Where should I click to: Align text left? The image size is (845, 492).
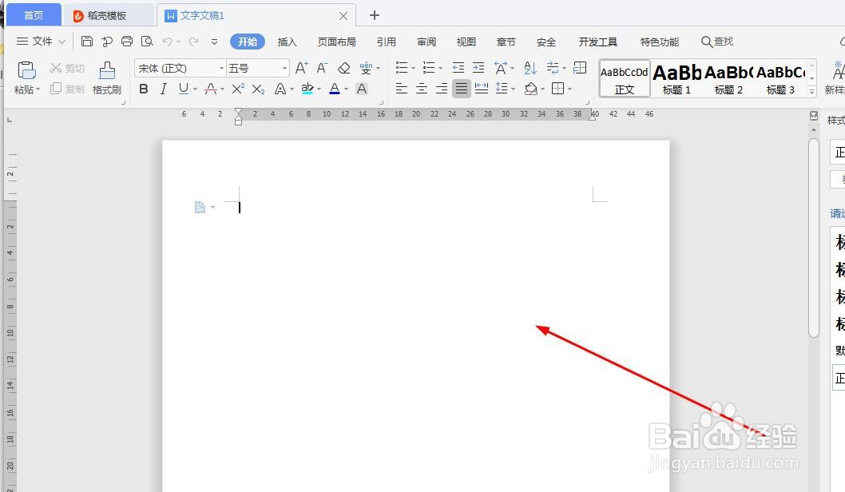[402, 89]
